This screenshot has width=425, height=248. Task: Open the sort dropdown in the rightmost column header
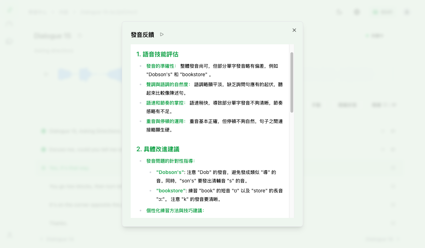395,105
